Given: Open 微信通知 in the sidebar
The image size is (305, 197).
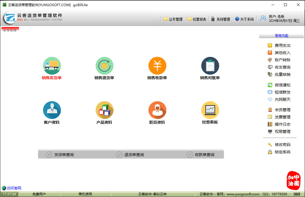Looking at the screenshot, I should [280, 85].
